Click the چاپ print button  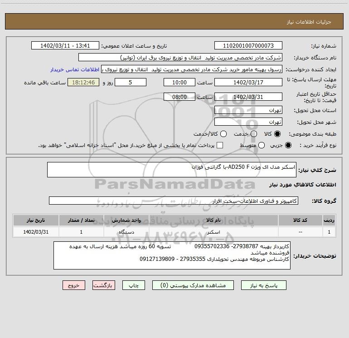(134, 285)
